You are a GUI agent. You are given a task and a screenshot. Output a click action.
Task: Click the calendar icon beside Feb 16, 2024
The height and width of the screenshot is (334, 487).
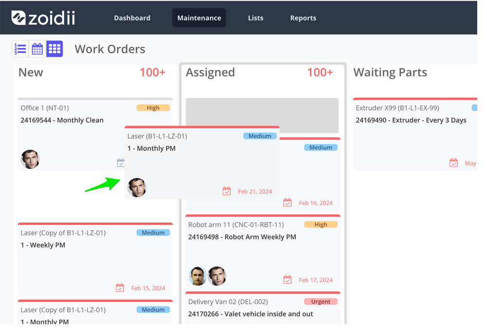(288, 203)
